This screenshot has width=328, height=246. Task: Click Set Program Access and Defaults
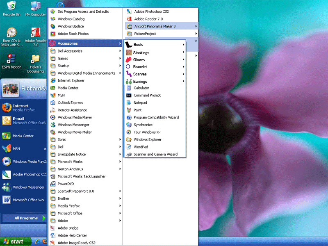click(x=85, y=11)
